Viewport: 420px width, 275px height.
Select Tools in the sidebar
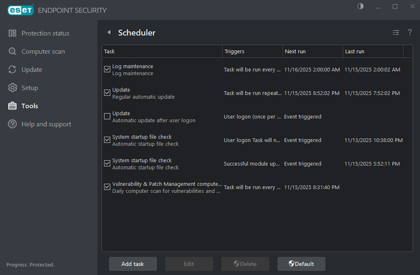point(29,106)
